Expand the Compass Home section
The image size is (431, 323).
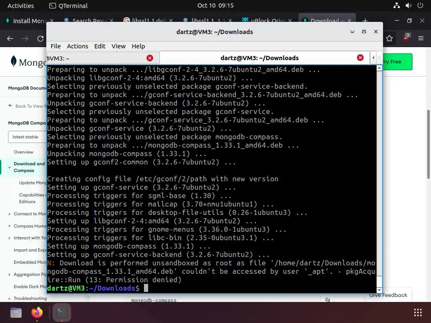[9, 226]
